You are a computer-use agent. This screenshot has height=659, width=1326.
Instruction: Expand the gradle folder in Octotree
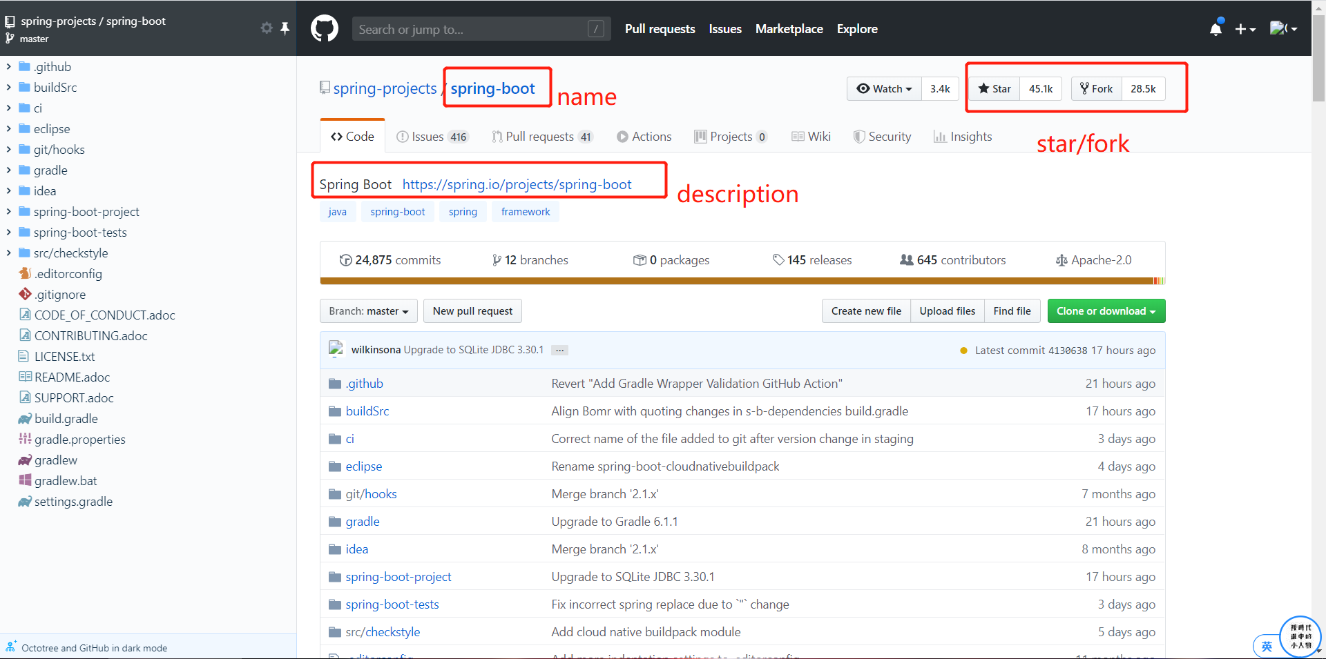pyautogui.click(x=9, y=170)
